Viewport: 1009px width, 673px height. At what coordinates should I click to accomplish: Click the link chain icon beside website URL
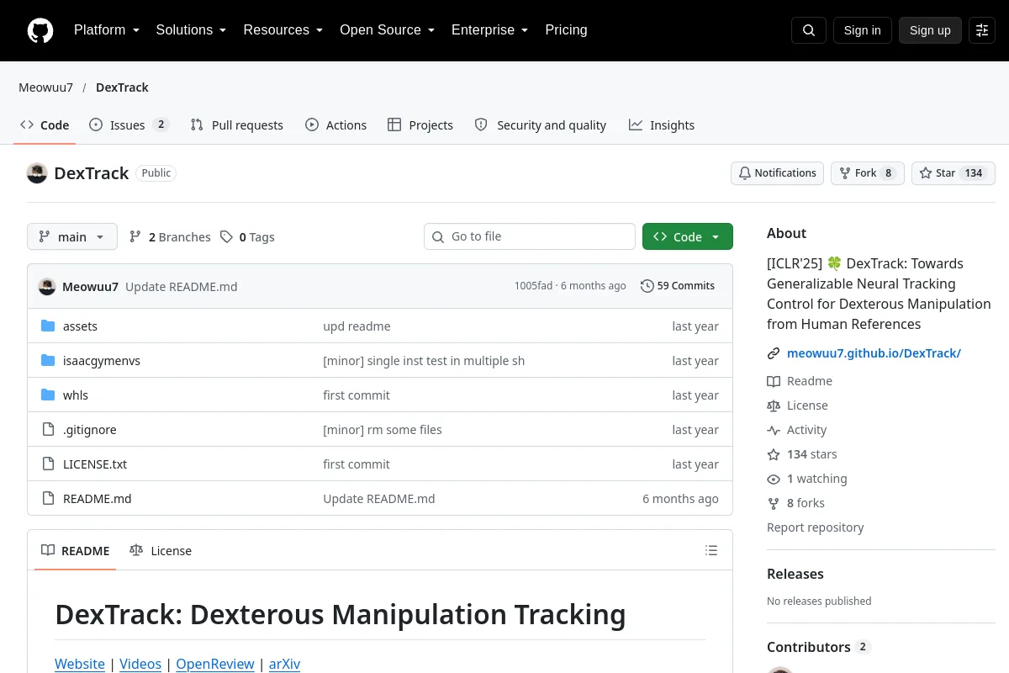(x=774, y=353)
